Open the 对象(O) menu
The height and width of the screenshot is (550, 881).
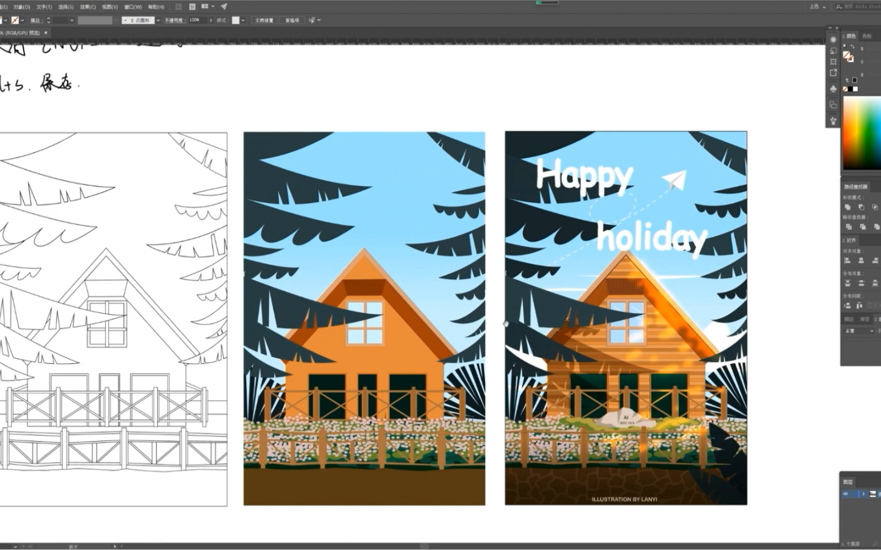(22, 7)
